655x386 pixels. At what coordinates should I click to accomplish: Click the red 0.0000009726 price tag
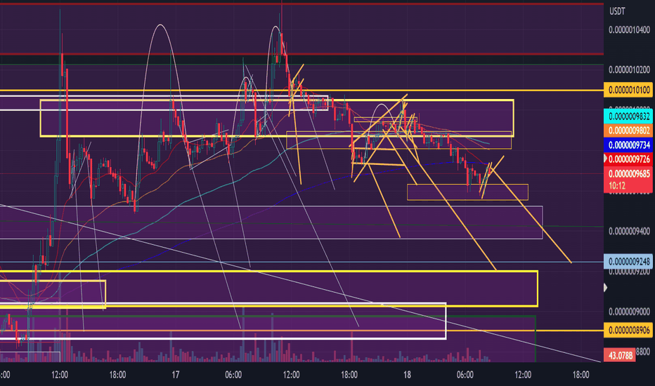click(628, 159)
